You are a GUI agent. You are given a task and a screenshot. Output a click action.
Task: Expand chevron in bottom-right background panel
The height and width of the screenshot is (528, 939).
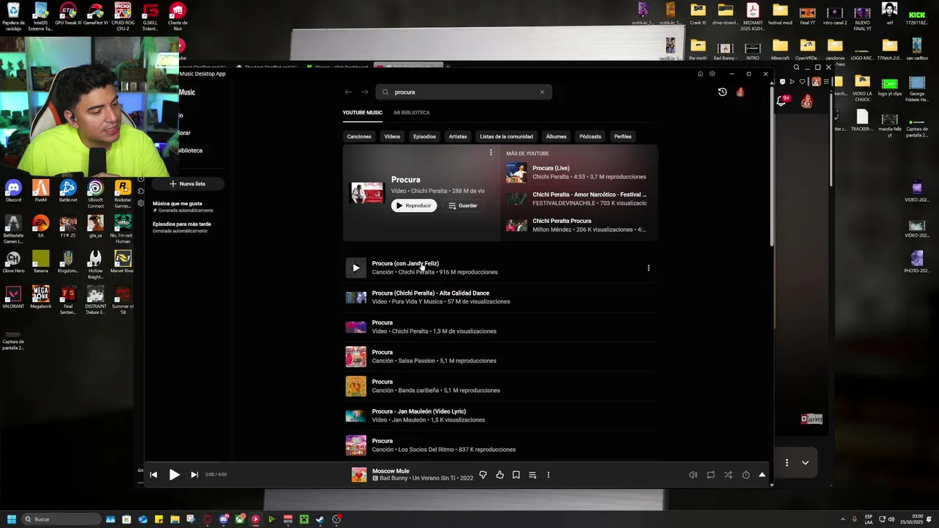(805, 463)
